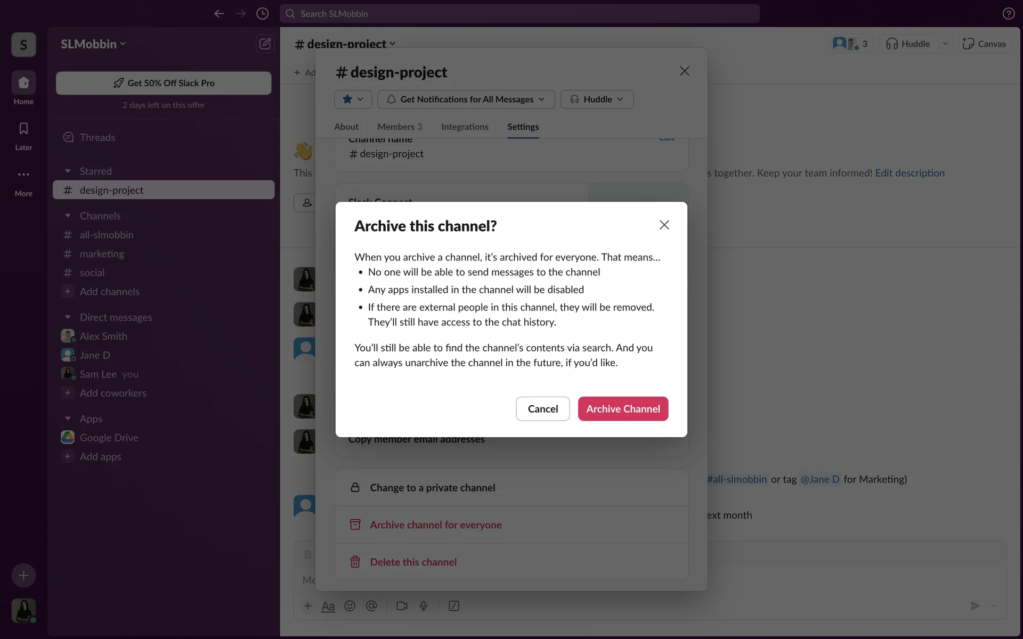This screenshot has height=639, width=1023.
Task: Click the microphone audio clip icon
Action: (x=424, y=606)
